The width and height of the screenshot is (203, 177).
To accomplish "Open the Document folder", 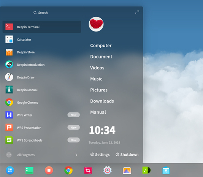I will point(101,57).
